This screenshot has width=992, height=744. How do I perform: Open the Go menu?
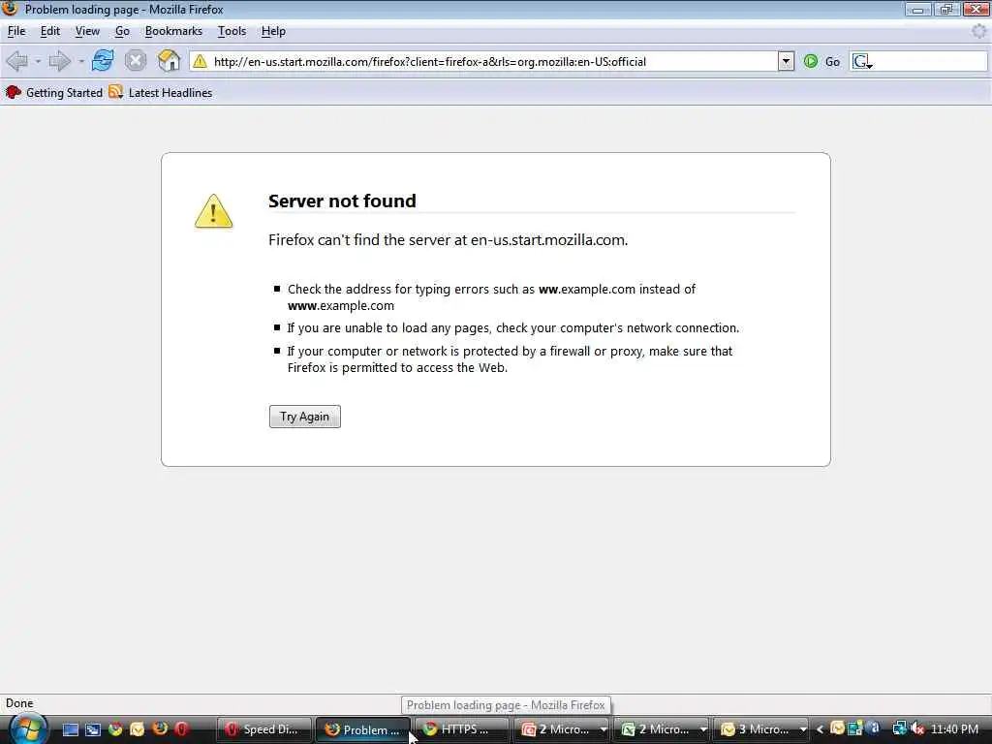click(122, 31)
